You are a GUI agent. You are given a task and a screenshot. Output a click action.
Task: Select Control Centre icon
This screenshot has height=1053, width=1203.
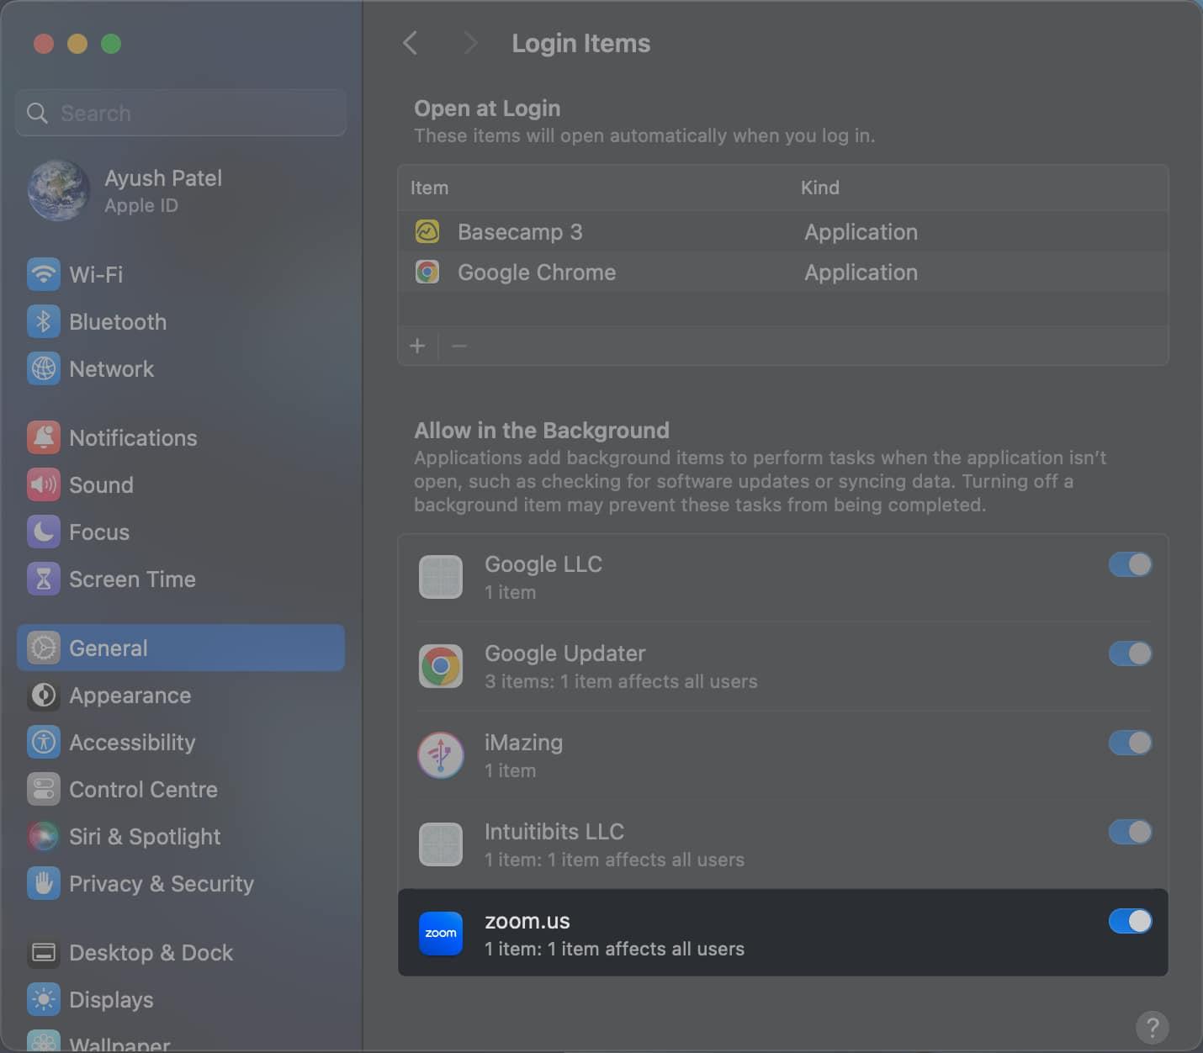pos(44,789)
